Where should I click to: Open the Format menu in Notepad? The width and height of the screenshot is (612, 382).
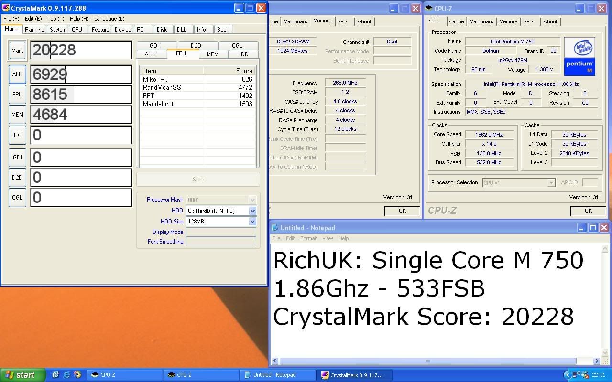[308, 238]
